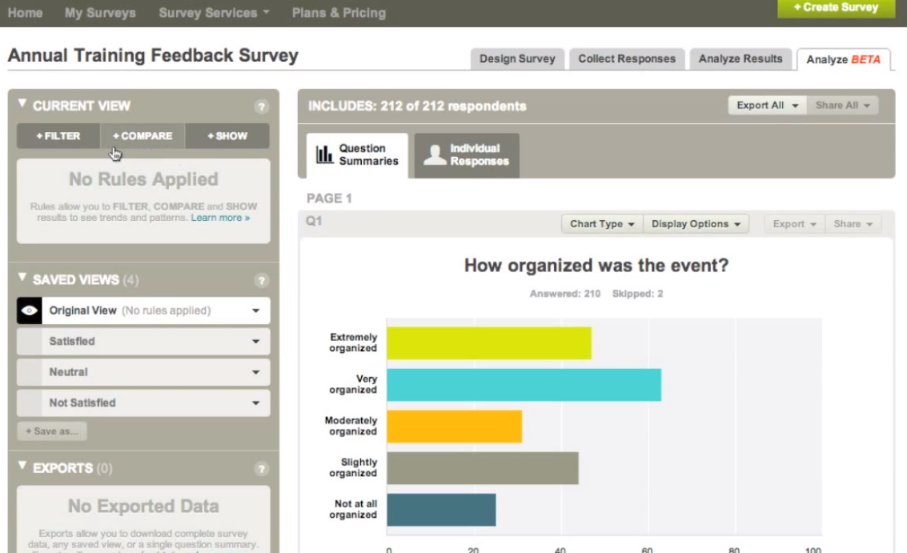Toggle visibility box for Neutral view
The width and height of the screenshot is (907, 553).
30,372
